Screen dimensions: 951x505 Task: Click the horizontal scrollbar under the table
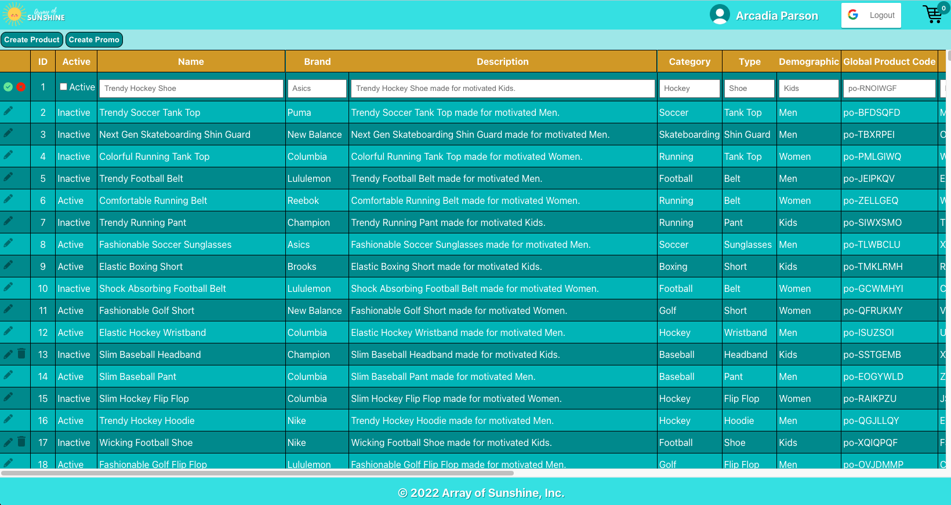257,473
